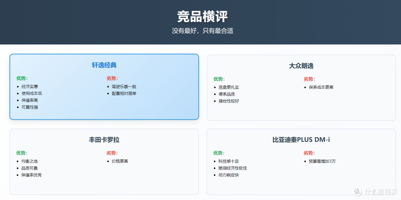Click the 德系品质 list item
Viewport: 401px width, 200px height.
coord(227,94)
